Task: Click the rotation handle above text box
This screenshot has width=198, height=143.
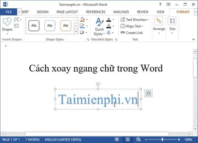Action: click(98, 84)
